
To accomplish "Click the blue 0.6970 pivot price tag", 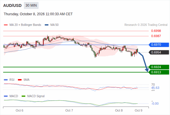I will 159,45.
